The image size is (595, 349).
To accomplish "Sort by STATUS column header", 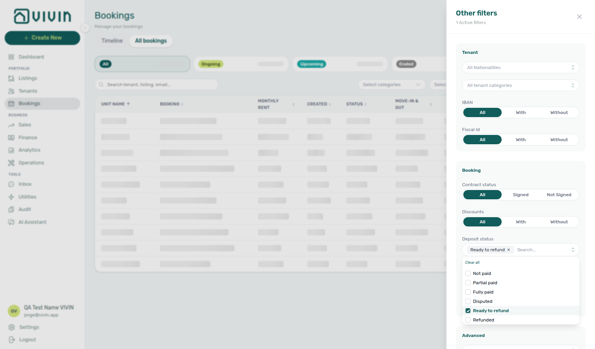I will coord(356,104).
